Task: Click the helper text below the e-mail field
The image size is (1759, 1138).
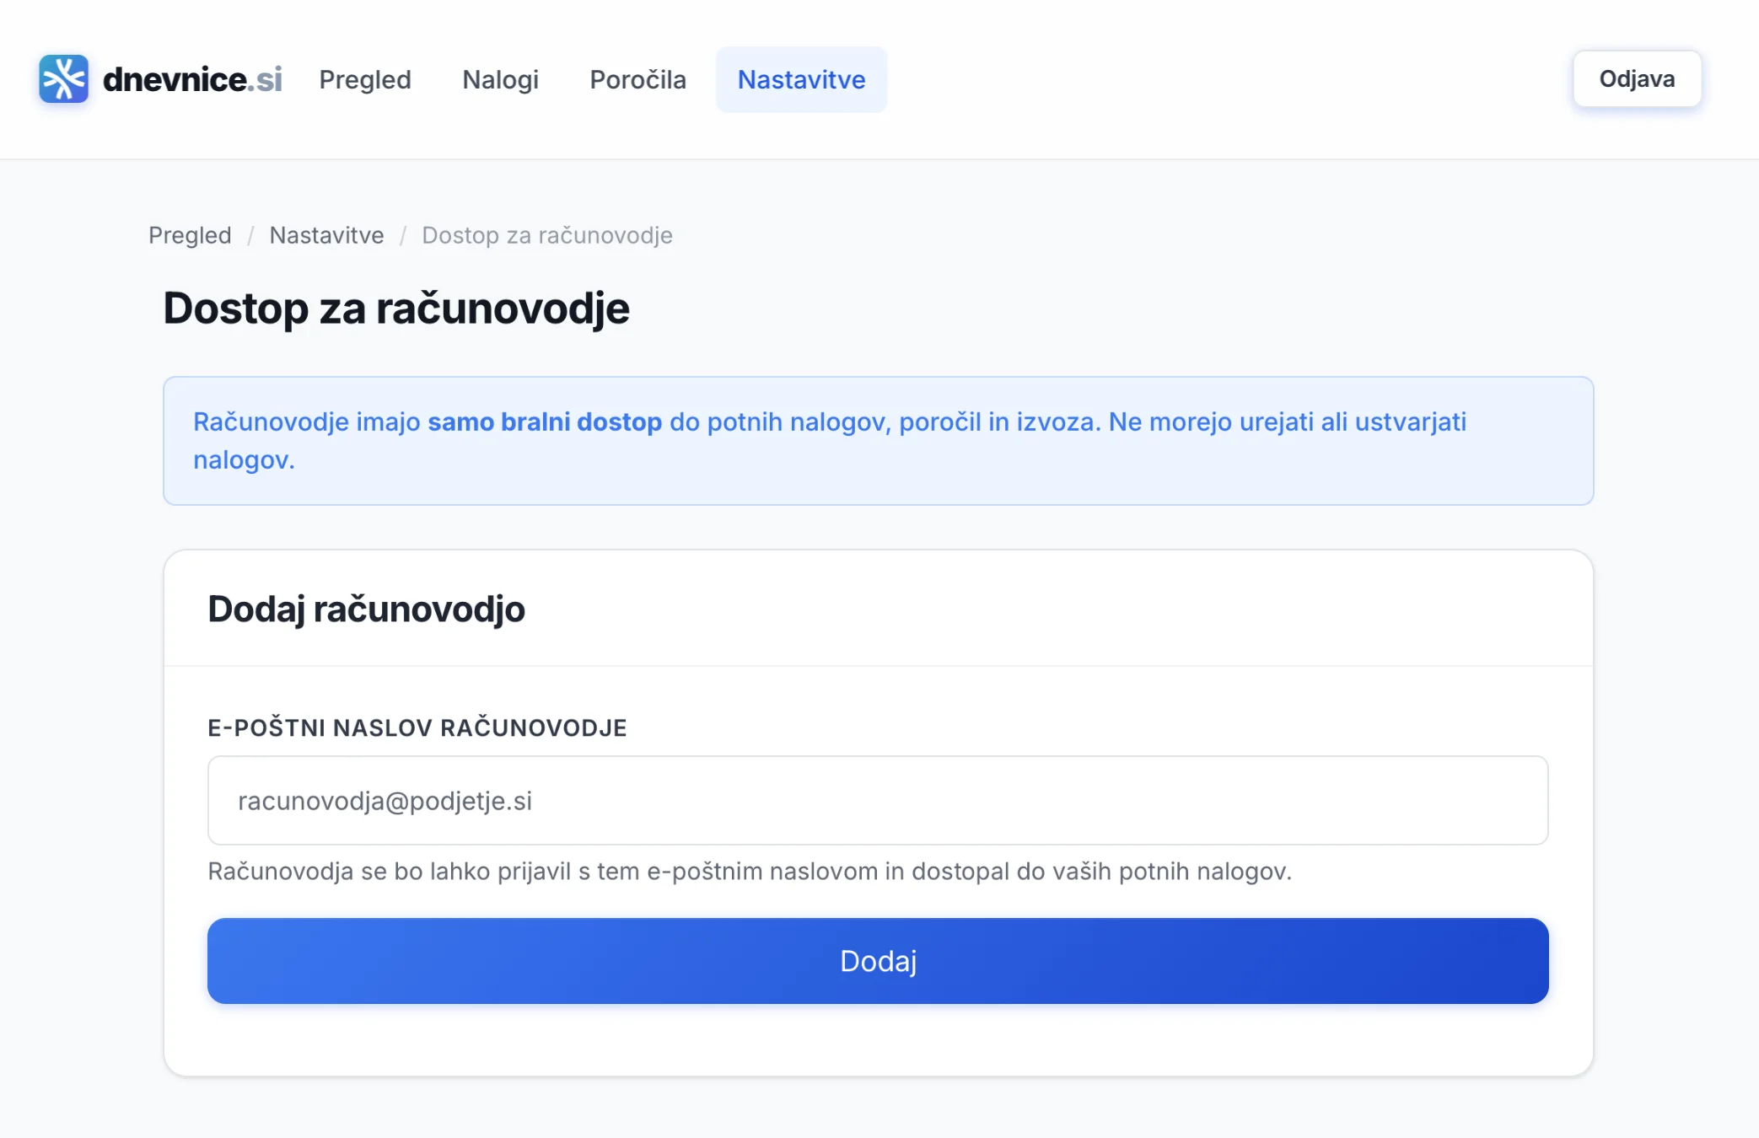Action: 749,871
